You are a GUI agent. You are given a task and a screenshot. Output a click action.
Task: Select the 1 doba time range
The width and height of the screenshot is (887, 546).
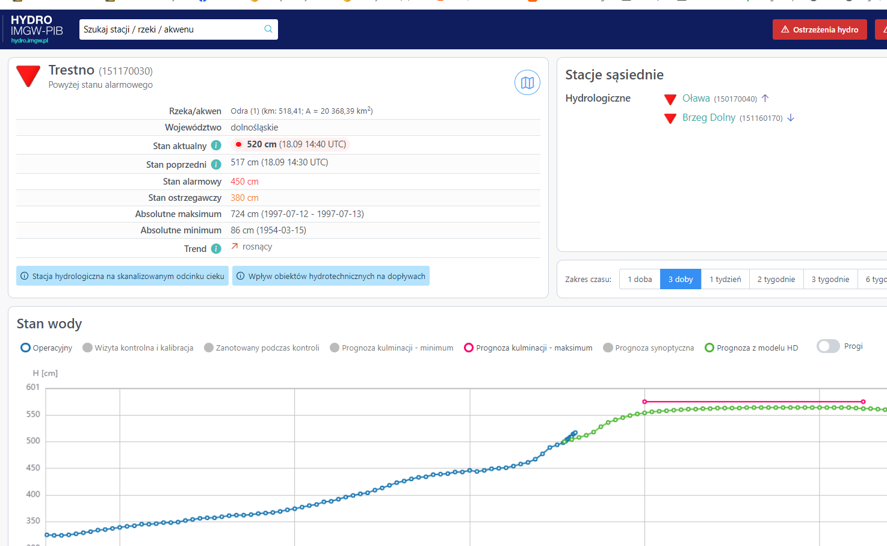tap(640, 279)
